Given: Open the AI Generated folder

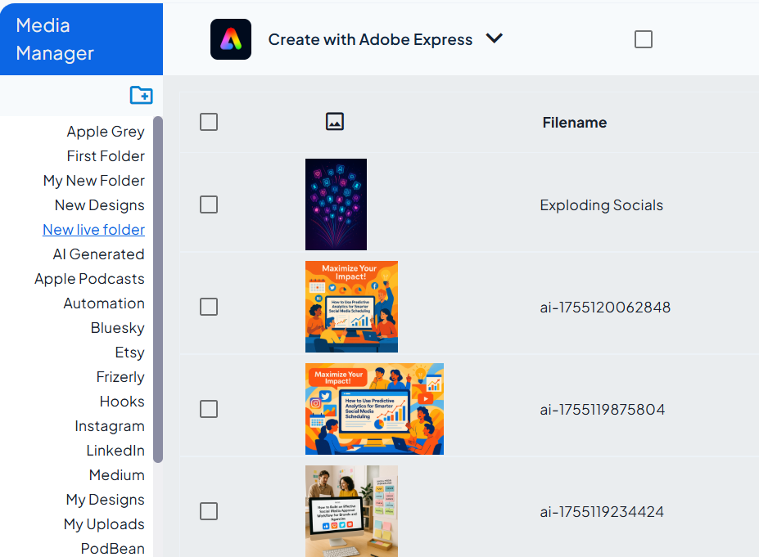Looking at the screenshot, I should (98, 254).
